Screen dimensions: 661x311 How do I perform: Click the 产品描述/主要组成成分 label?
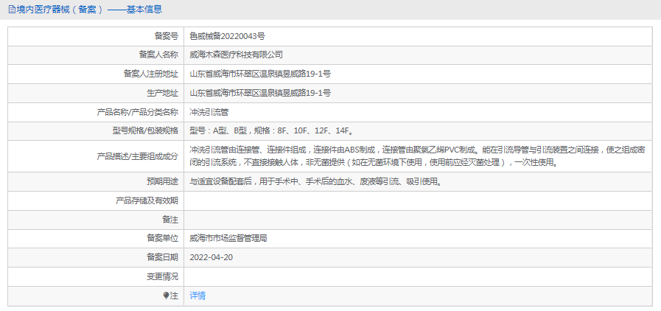pyautogui.click(x=138, y=156)
